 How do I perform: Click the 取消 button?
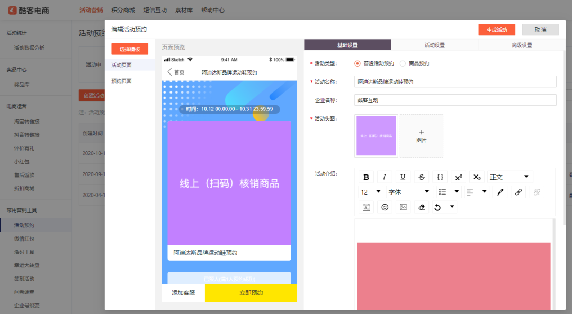[540, 30]
